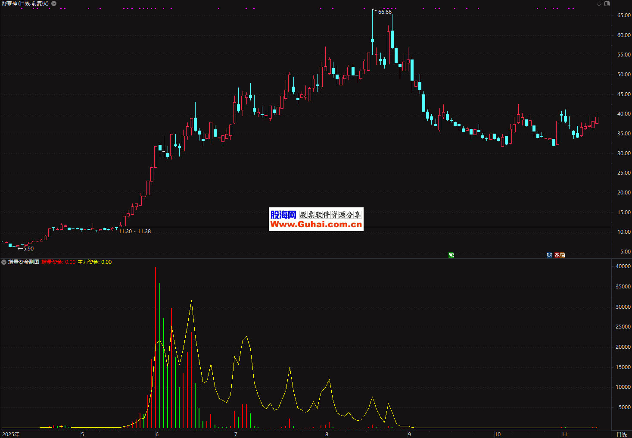Screen dimensions: 632x438
Task: Click the 50.00 price axis label
Action: [x=624, y=75]
